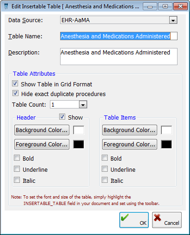The width and height of the screenshot is (190, 235).
Task: Uncheck Hide exact duplicate procedures
Action: pos(15,93)
